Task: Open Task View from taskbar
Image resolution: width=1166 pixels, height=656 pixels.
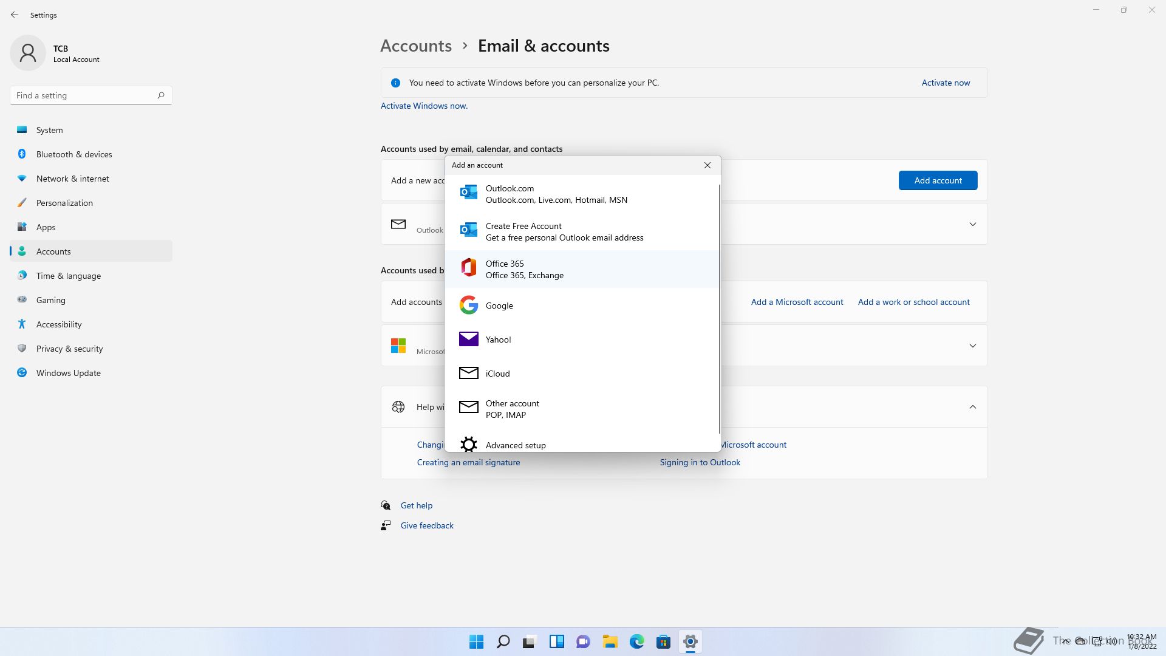Action: coord(530,641)
